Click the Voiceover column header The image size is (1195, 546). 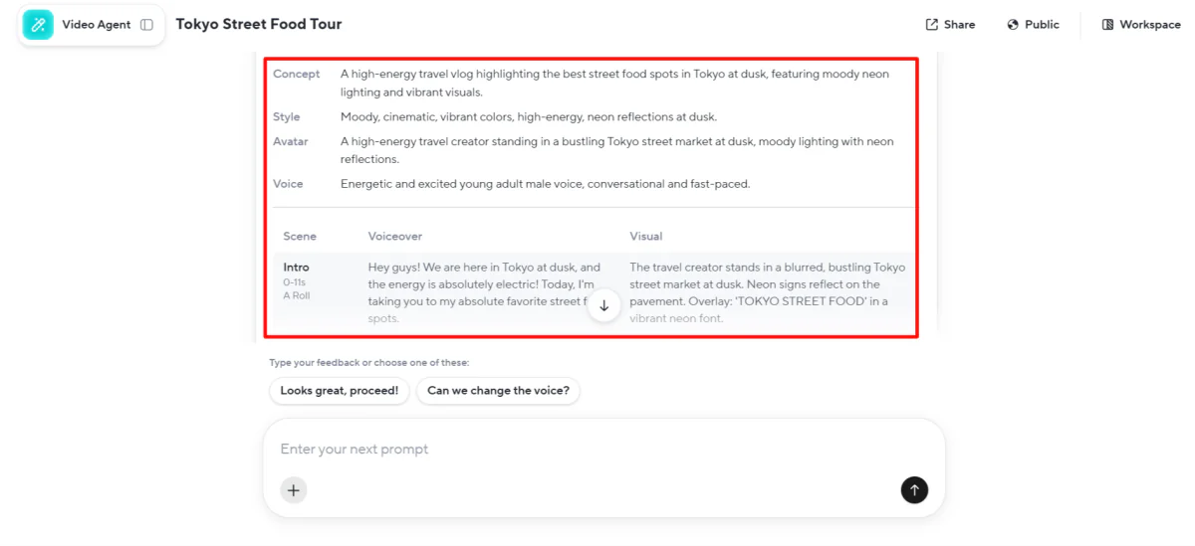pyautogui.click(x=395, y=237)
